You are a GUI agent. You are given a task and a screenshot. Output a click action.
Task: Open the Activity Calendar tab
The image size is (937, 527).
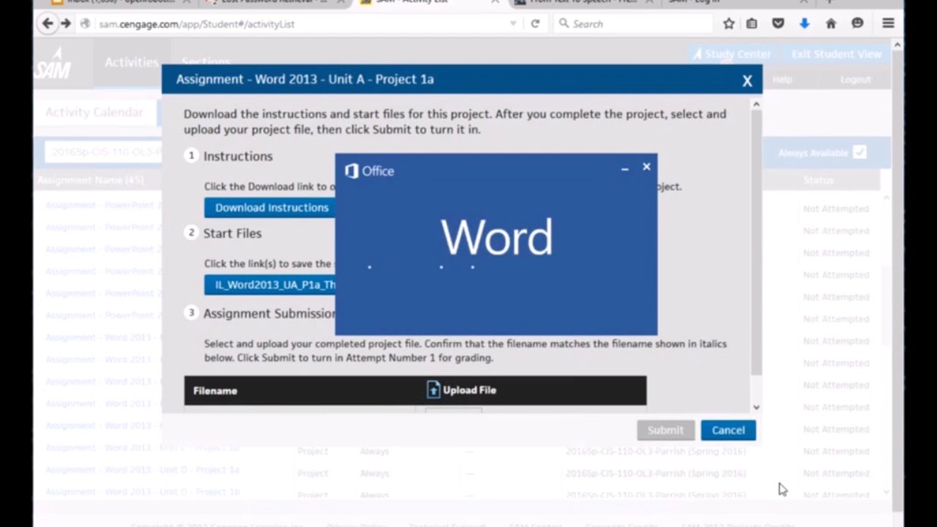click(94, 112)
